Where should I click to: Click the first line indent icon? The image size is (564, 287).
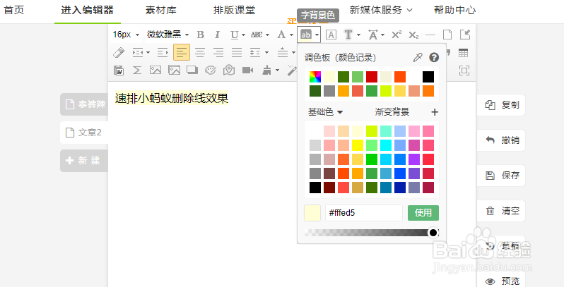[138, 53]
